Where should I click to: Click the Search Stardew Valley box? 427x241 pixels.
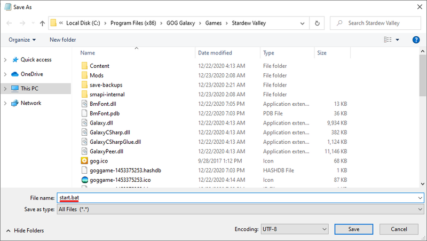point(375,23)
